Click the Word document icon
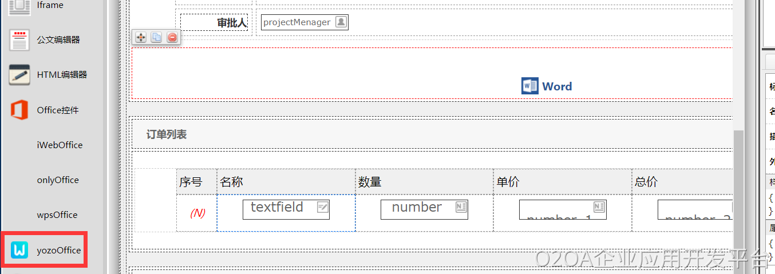Image resolution: width=775 pixels, height=274 pixels. (x=529, y=86)
